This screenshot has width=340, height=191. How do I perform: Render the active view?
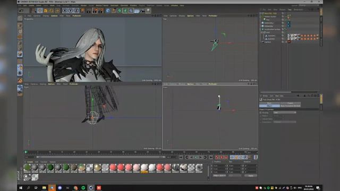point(89,11)
